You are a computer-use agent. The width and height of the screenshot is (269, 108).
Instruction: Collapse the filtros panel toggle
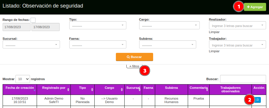coord(134,66)
